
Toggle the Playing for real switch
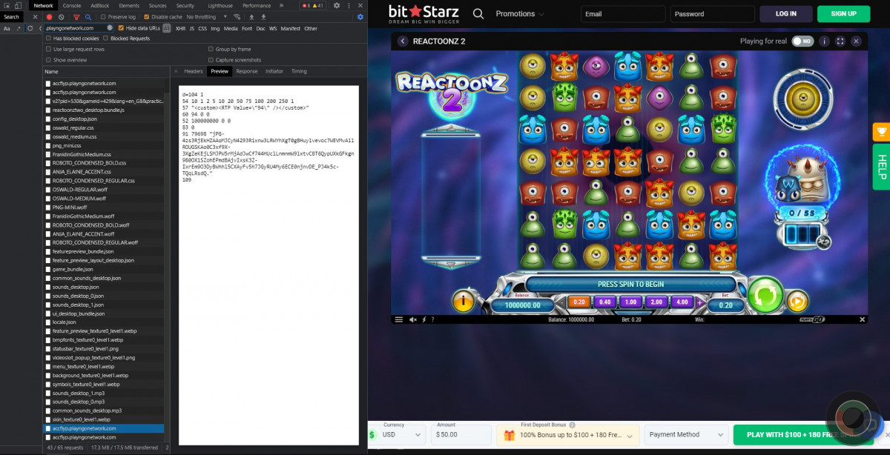pyautogui.click(x=802, y=41)
